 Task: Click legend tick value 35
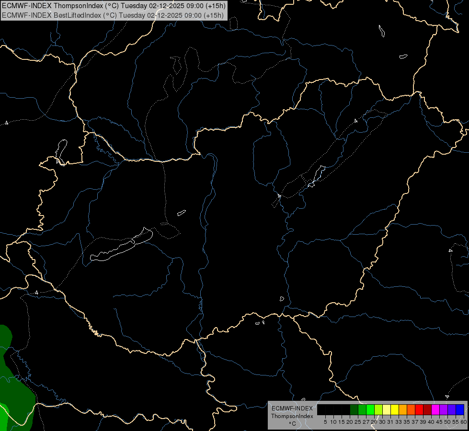407,422
